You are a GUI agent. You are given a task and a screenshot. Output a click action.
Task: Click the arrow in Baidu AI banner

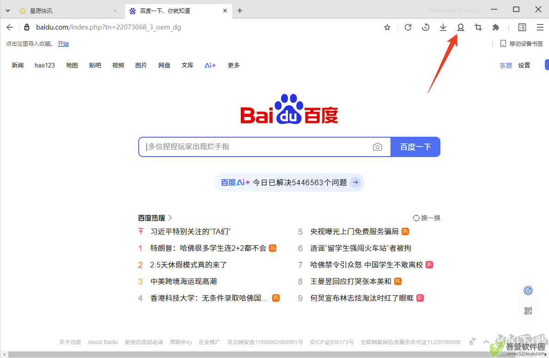(355, 182)
